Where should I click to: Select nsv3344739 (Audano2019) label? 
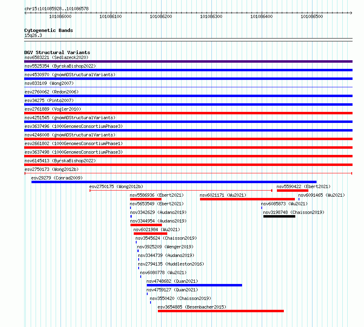coord(166,255)
